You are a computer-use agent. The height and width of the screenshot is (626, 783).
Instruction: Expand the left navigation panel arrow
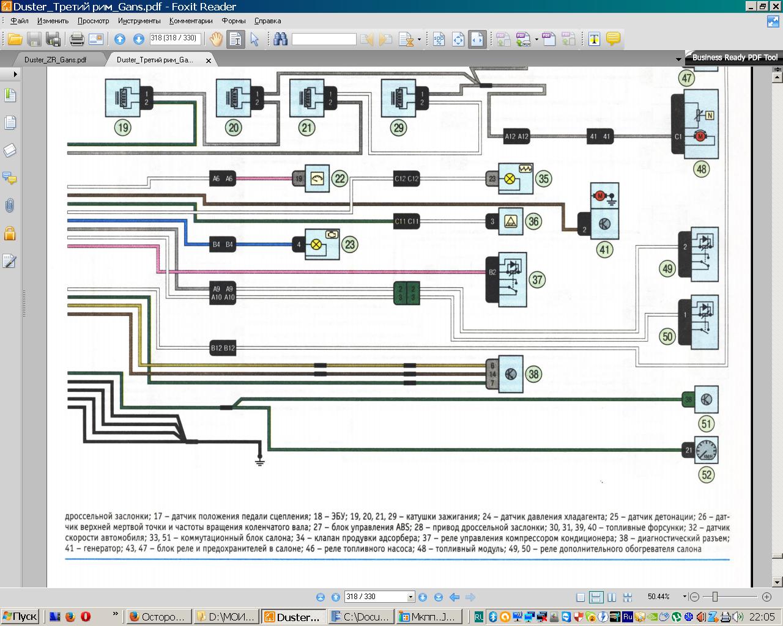click(x=15, y=73)
